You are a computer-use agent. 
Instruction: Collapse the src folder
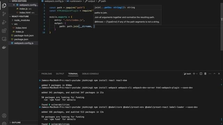(x=16, y=24)
